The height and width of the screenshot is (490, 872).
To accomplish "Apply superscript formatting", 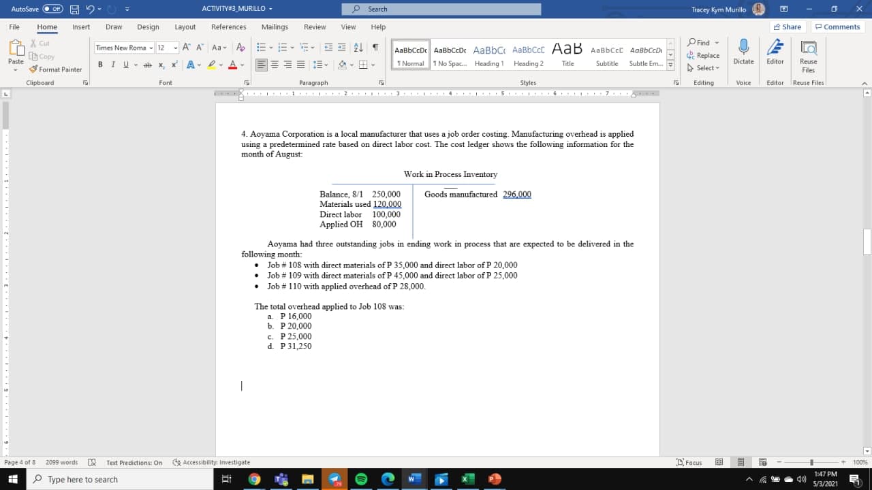I will tap(174, 65).
